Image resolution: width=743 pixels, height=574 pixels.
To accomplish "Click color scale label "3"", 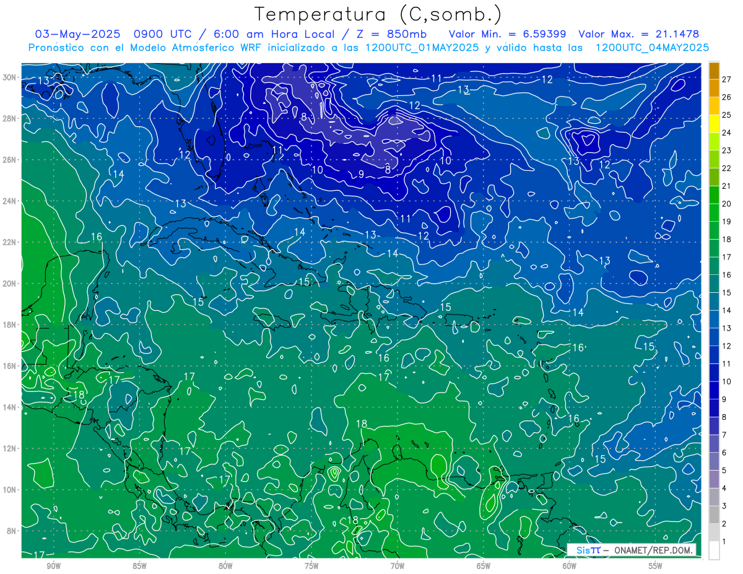I will click(724, 506).
